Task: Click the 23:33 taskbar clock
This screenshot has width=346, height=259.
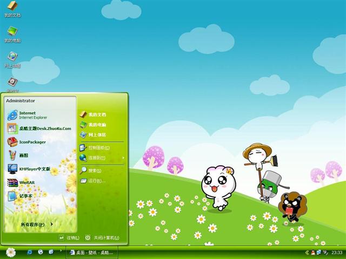Action: pyautogui.click(x=337, y=253)
